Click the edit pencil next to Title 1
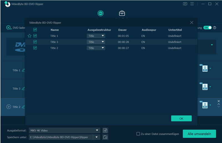The image size is (222, 143). coord(23,70)
